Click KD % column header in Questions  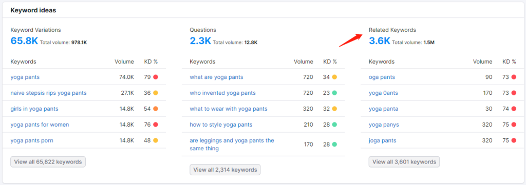[x=330, y=61]
